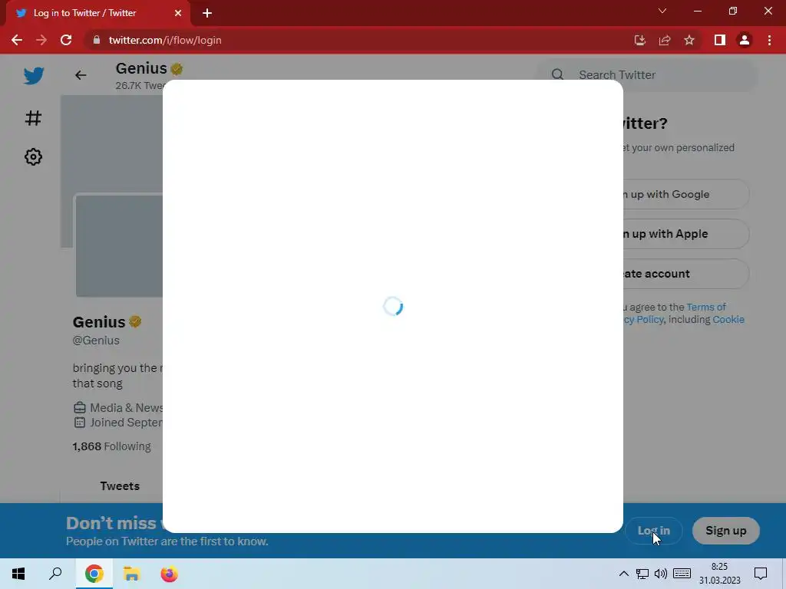Install the app via the address bar icon
Viewport: 786px width, 589px height.
coord(639,40)
